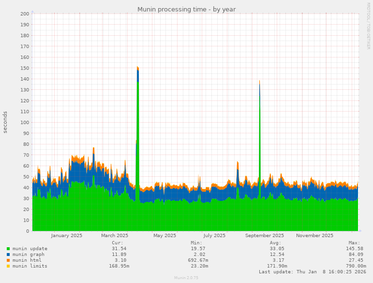
Task: Click the current value 31.54
Action: pos(119,249)
